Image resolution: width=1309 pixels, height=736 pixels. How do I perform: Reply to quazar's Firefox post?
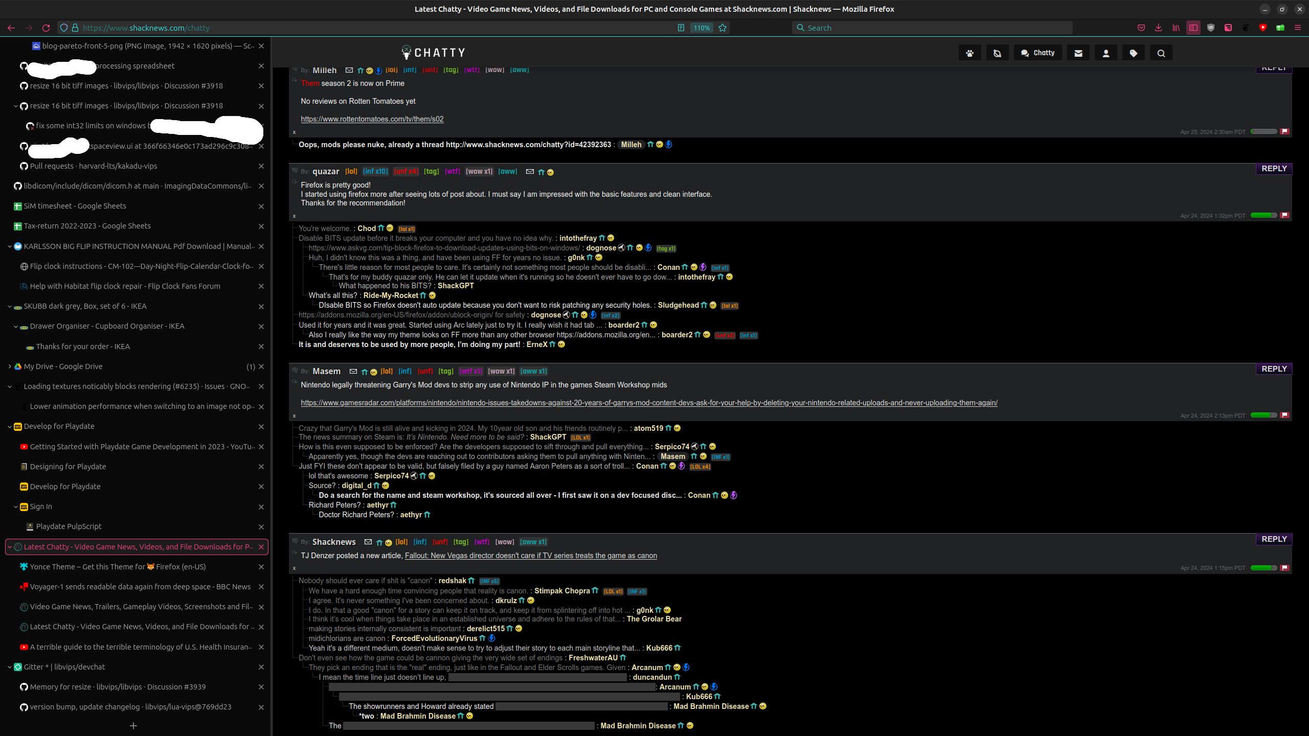click(x=1274, y=169)
